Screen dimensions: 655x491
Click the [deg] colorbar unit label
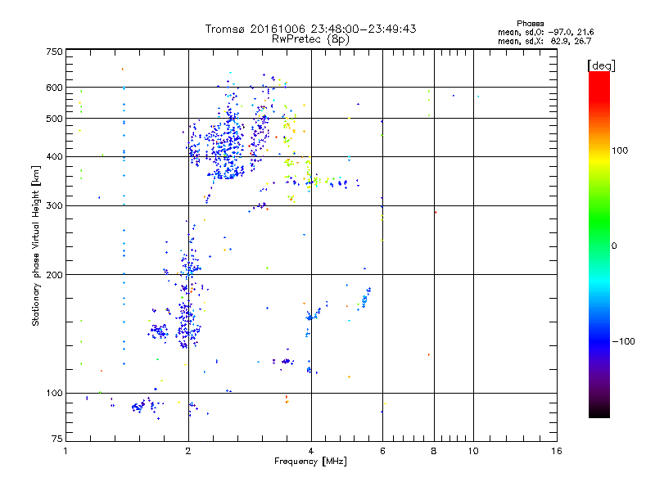click(601, 65)
